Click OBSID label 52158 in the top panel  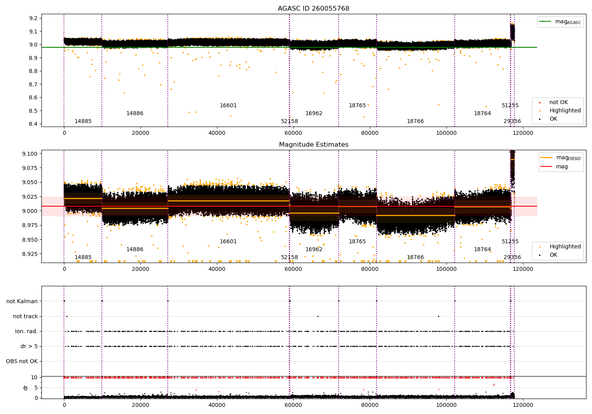click(289, 121)
